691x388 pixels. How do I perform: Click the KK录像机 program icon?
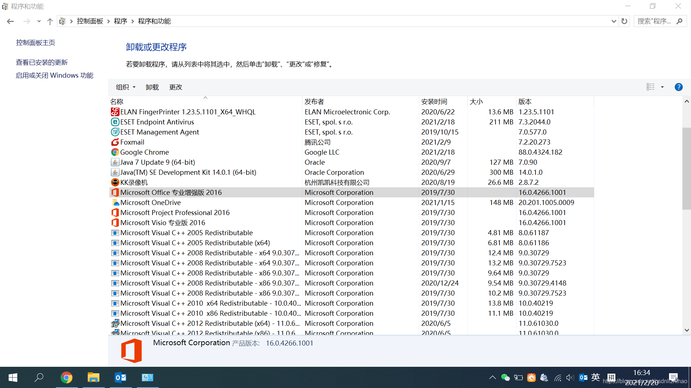click(115, 182)
